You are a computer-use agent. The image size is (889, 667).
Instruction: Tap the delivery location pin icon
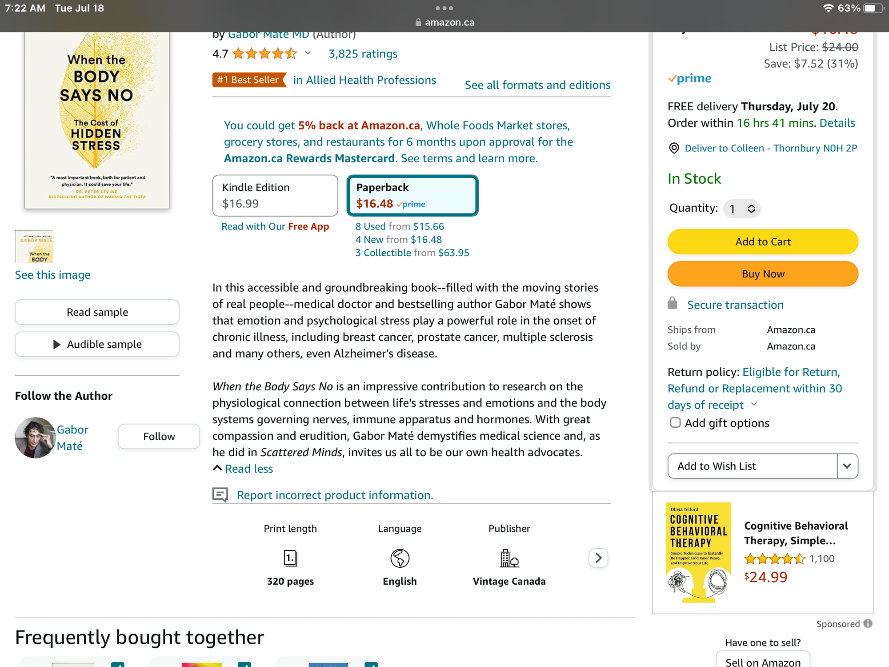[674, 148]
